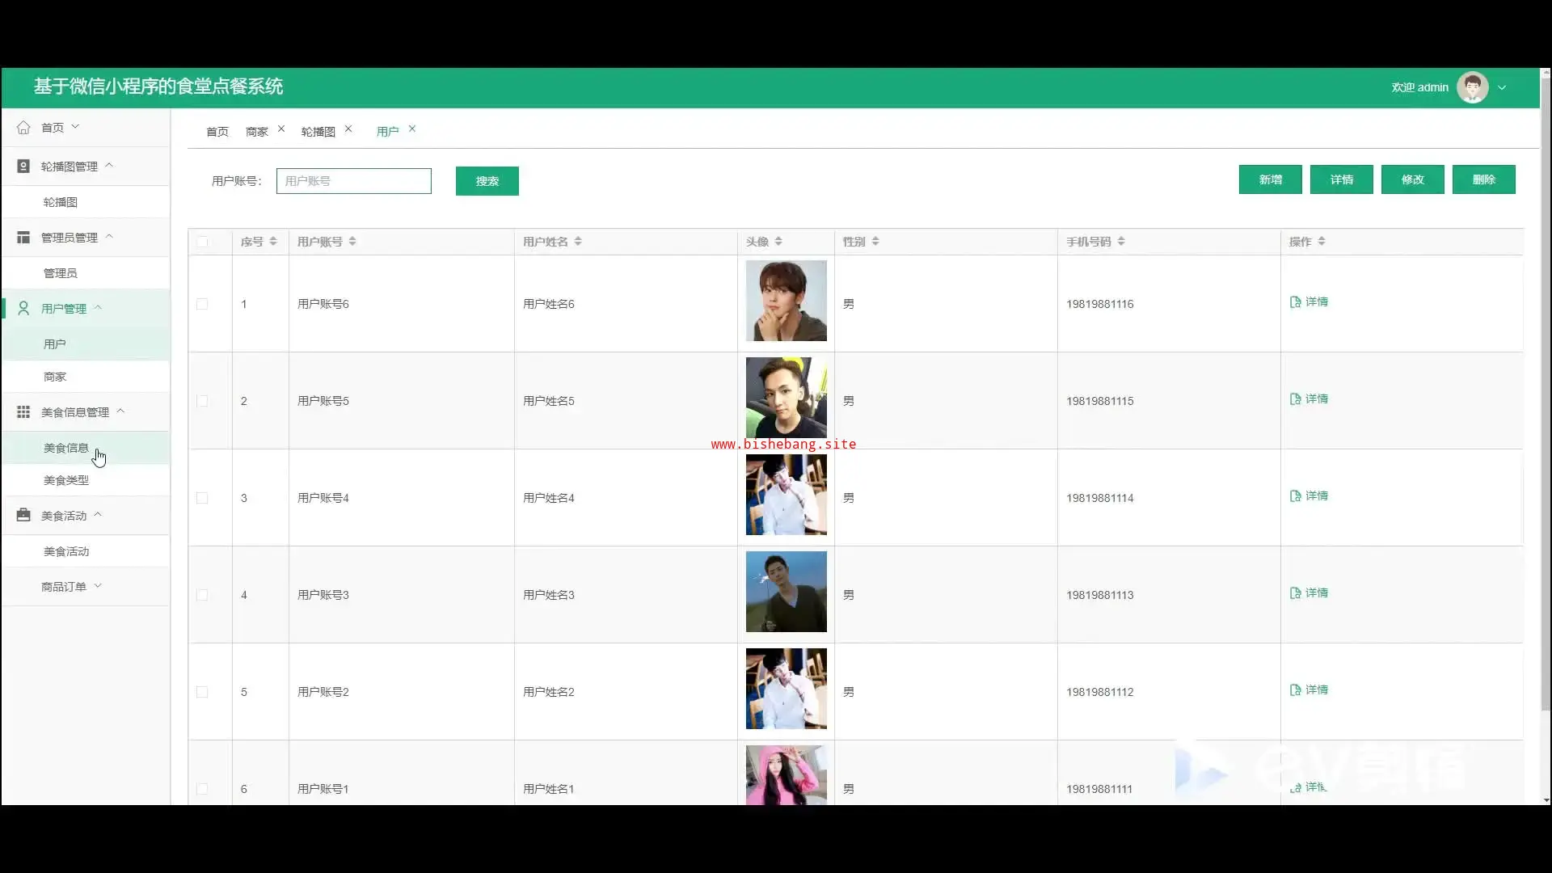The image size is (1552, 873).
Task: Click the 搜索 button
Action: point(487,181)
